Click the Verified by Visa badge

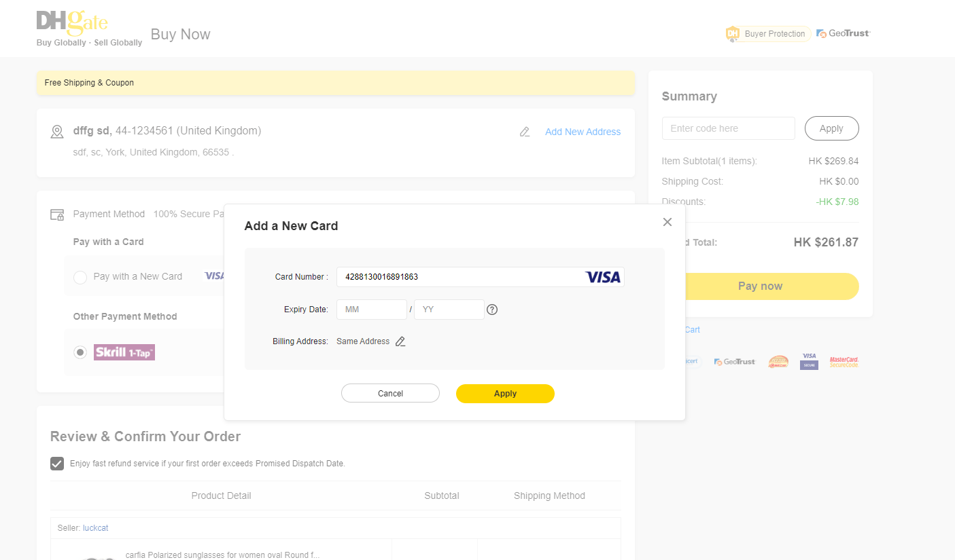809,361
